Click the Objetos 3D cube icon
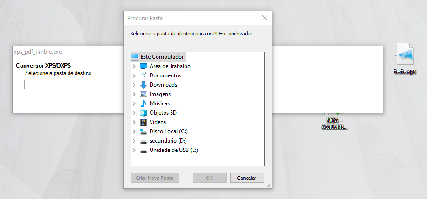This screenshot has width=427, height=199. point(144,113)
